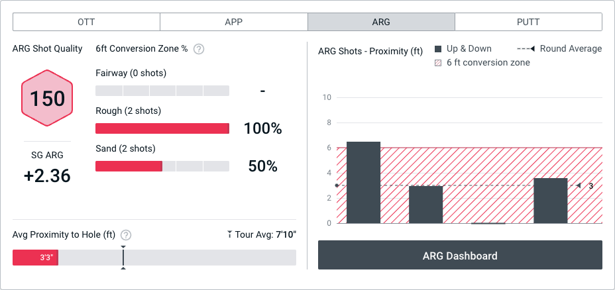This screenshot has height=290, width=615.
Task: Switch to the PUTT tab
Action: [528, 22]
